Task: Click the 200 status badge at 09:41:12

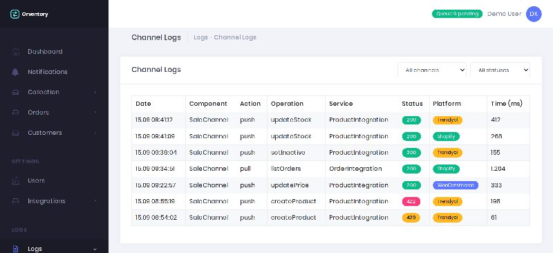Action: tap(411, 120)
